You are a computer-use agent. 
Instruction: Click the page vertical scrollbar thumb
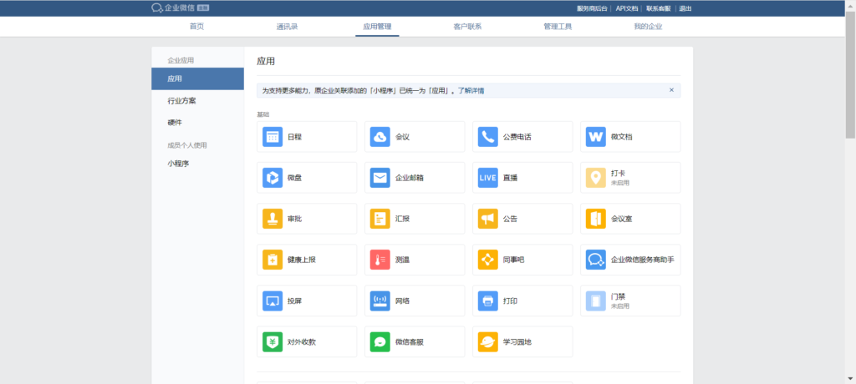pos(850,74)
